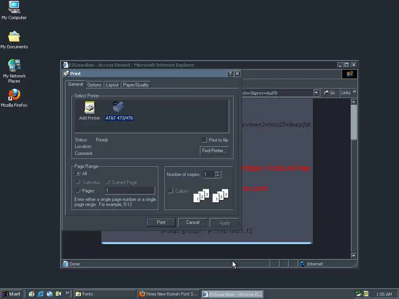
Task: Click the Find Printer button
Action: (214, 151)
